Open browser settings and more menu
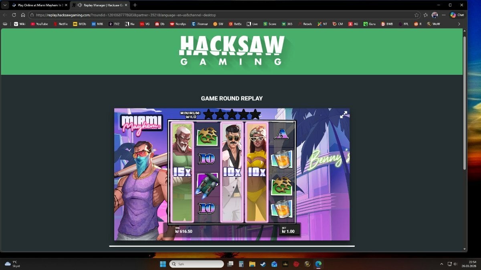The image size is (481, 270). (x=443, y=15)
